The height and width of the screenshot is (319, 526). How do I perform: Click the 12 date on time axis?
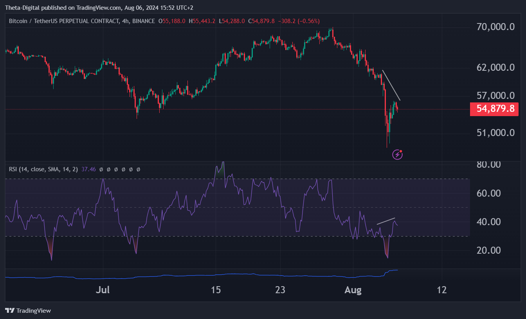click(442, 290)
